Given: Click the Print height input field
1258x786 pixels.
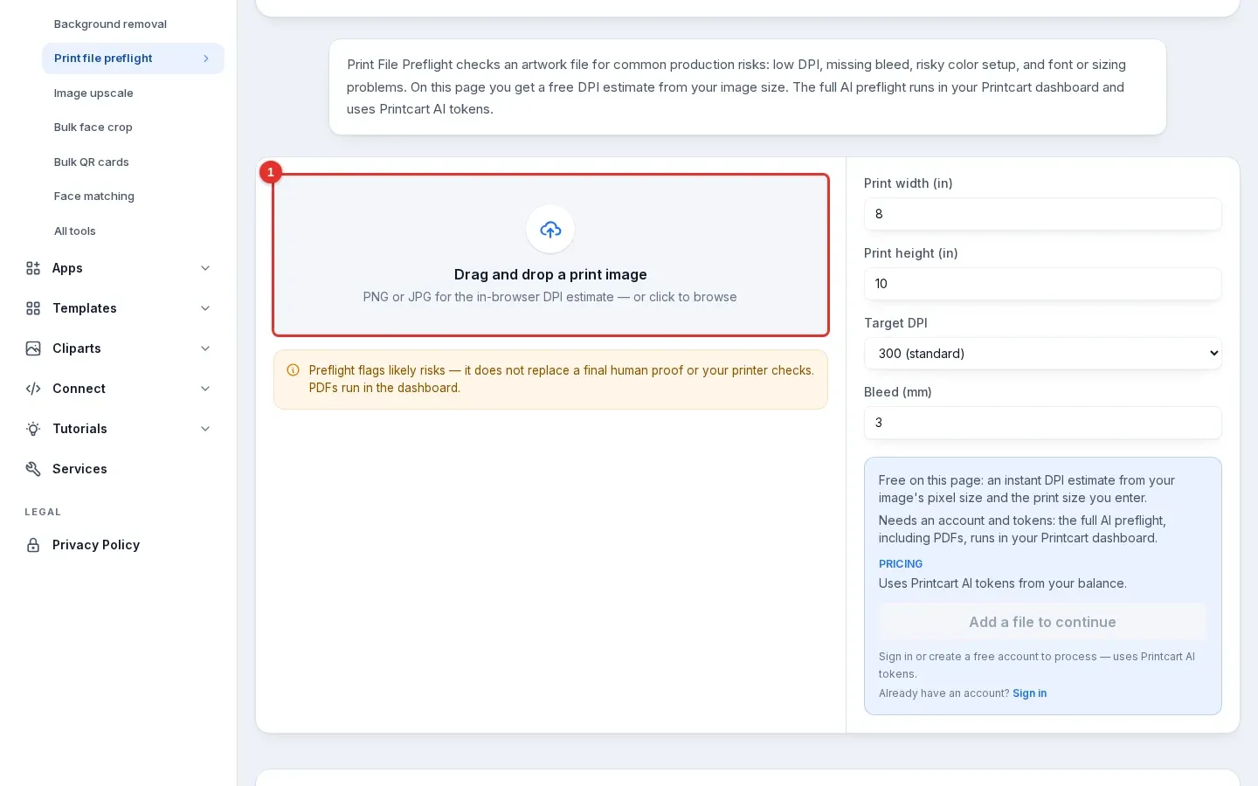Looking at the screenshot, I should tap(1042, 284).
